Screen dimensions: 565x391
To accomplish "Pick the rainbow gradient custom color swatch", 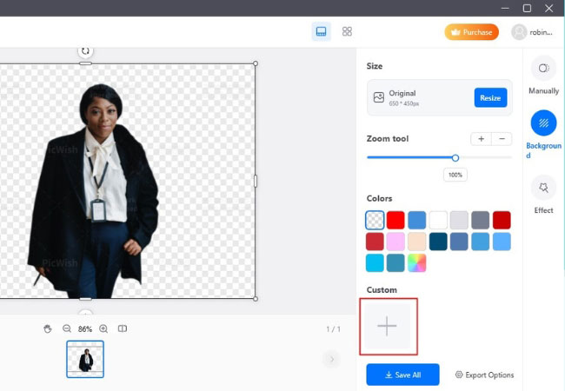I will (x=417, y=262).
